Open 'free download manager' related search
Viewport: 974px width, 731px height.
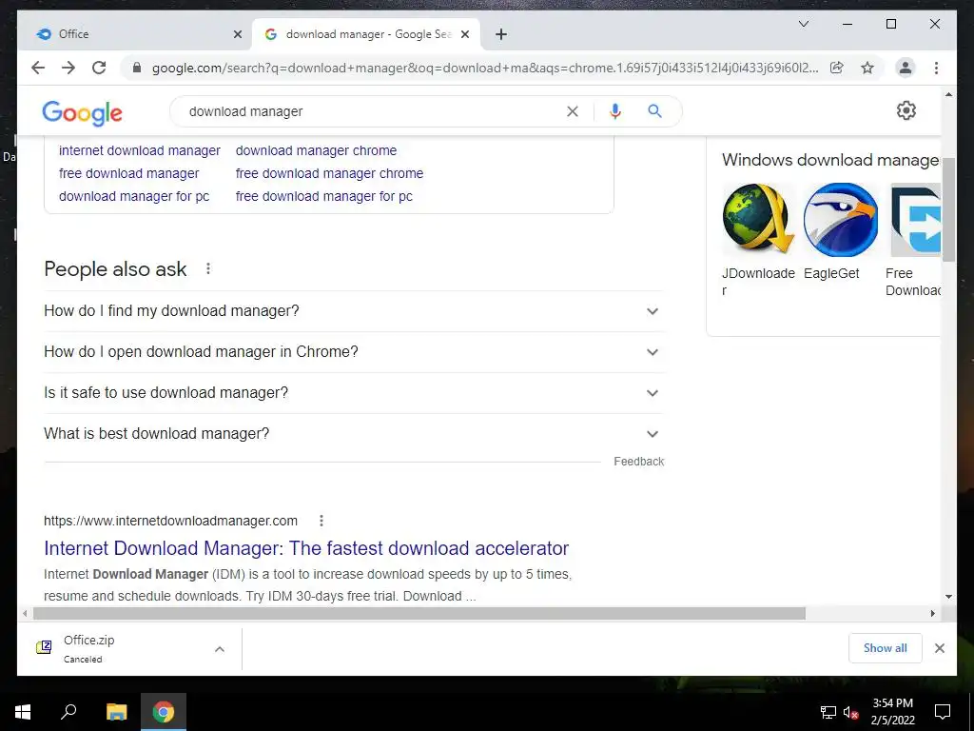(129, 173)
